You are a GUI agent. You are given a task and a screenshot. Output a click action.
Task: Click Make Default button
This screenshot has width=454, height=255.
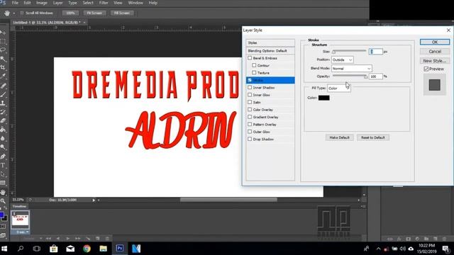point(339,137)
